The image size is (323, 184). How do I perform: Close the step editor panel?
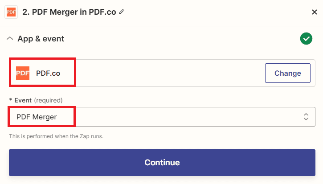(315, 12)
